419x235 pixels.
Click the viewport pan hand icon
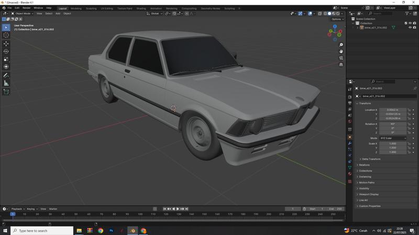point(341,51)
